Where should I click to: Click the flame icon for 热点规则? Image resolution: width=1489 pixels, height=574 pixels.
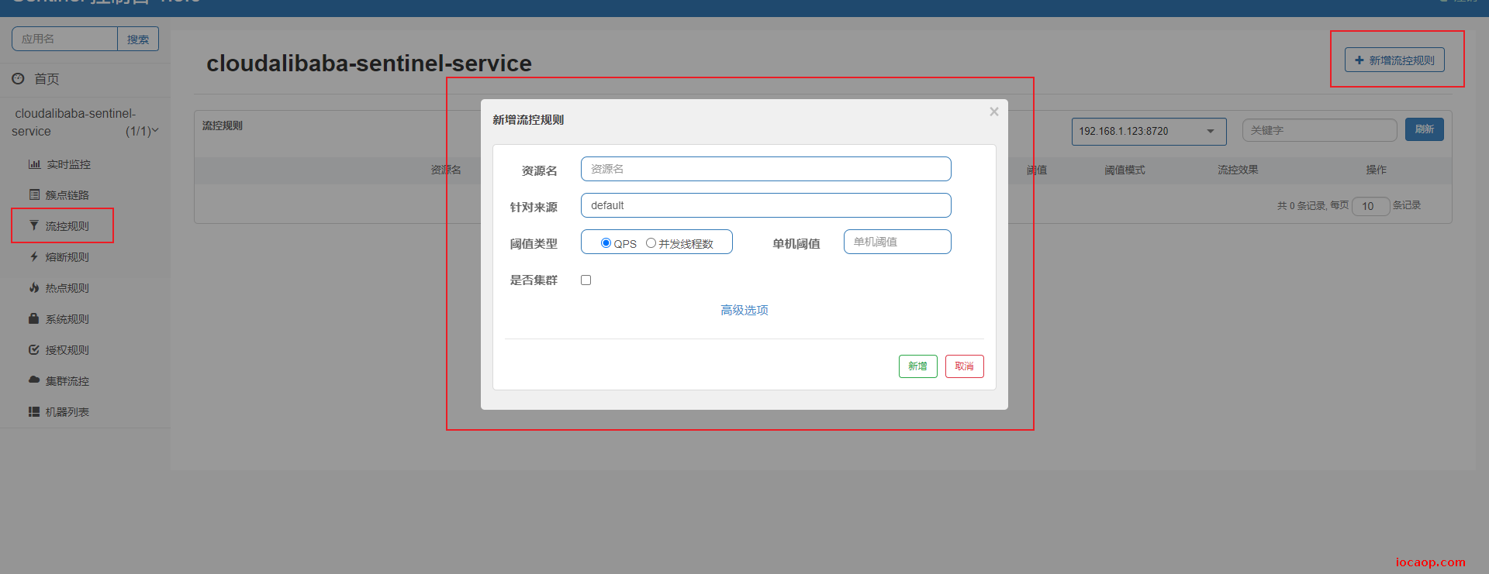pos(34,287)
